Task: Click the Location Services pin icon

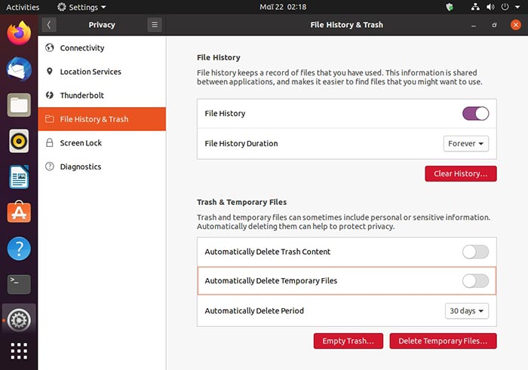Action: (50, 72)
